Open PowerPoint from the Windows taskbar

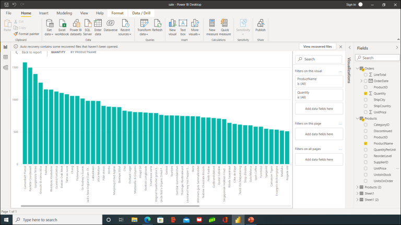[251, 220]
